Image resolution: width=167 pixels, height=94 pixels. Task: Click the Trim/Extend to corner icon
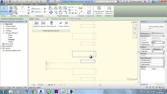pos(65,13)
